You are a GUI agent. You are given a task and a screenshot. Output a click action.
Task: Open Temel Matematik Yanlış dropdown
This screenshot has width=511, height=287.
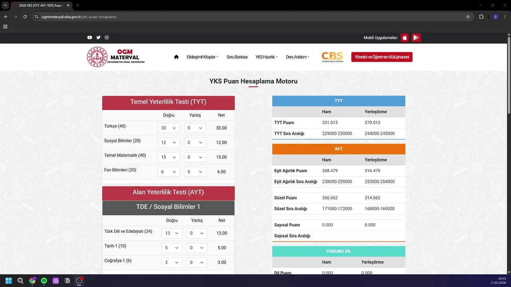pos(195,157)
